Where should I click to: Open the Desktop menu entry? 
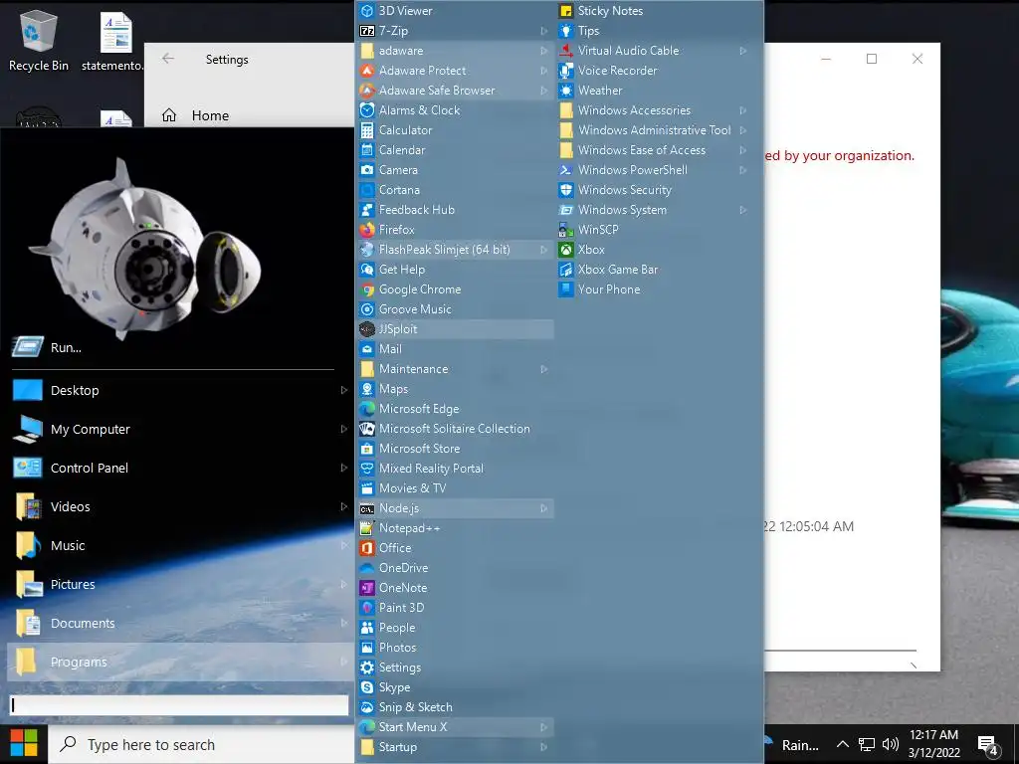[181, 390]
